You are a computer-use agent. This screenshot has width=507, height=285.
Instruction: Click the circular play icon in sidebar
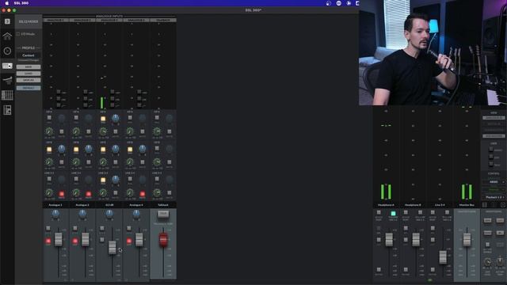[7, 51]
